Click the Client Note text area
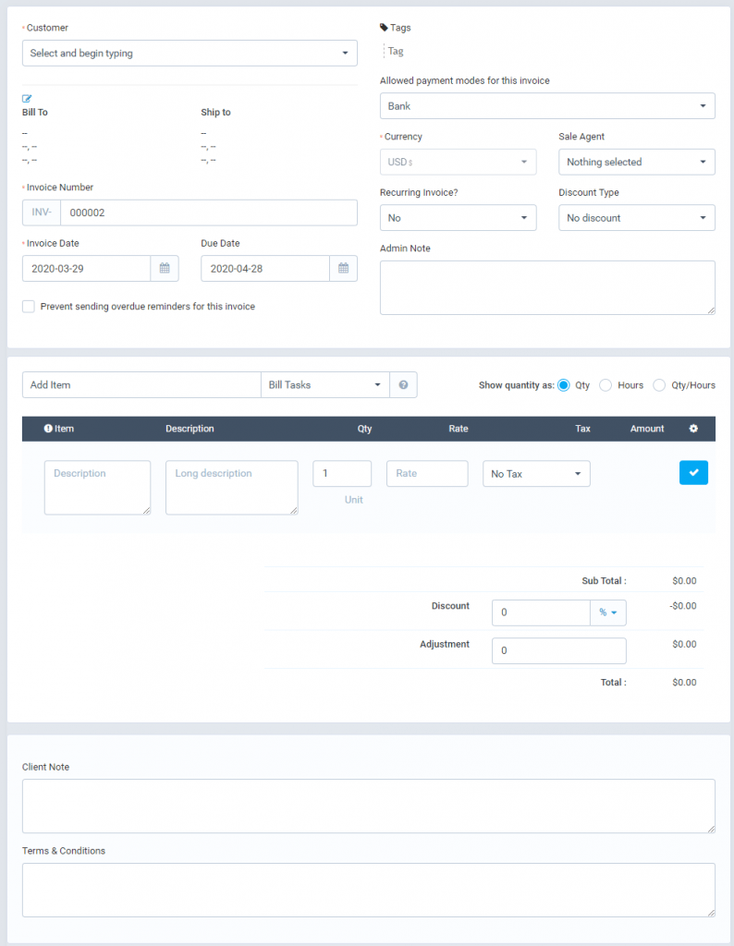Viewport: 734px width, 946px height. pos(369,806)
